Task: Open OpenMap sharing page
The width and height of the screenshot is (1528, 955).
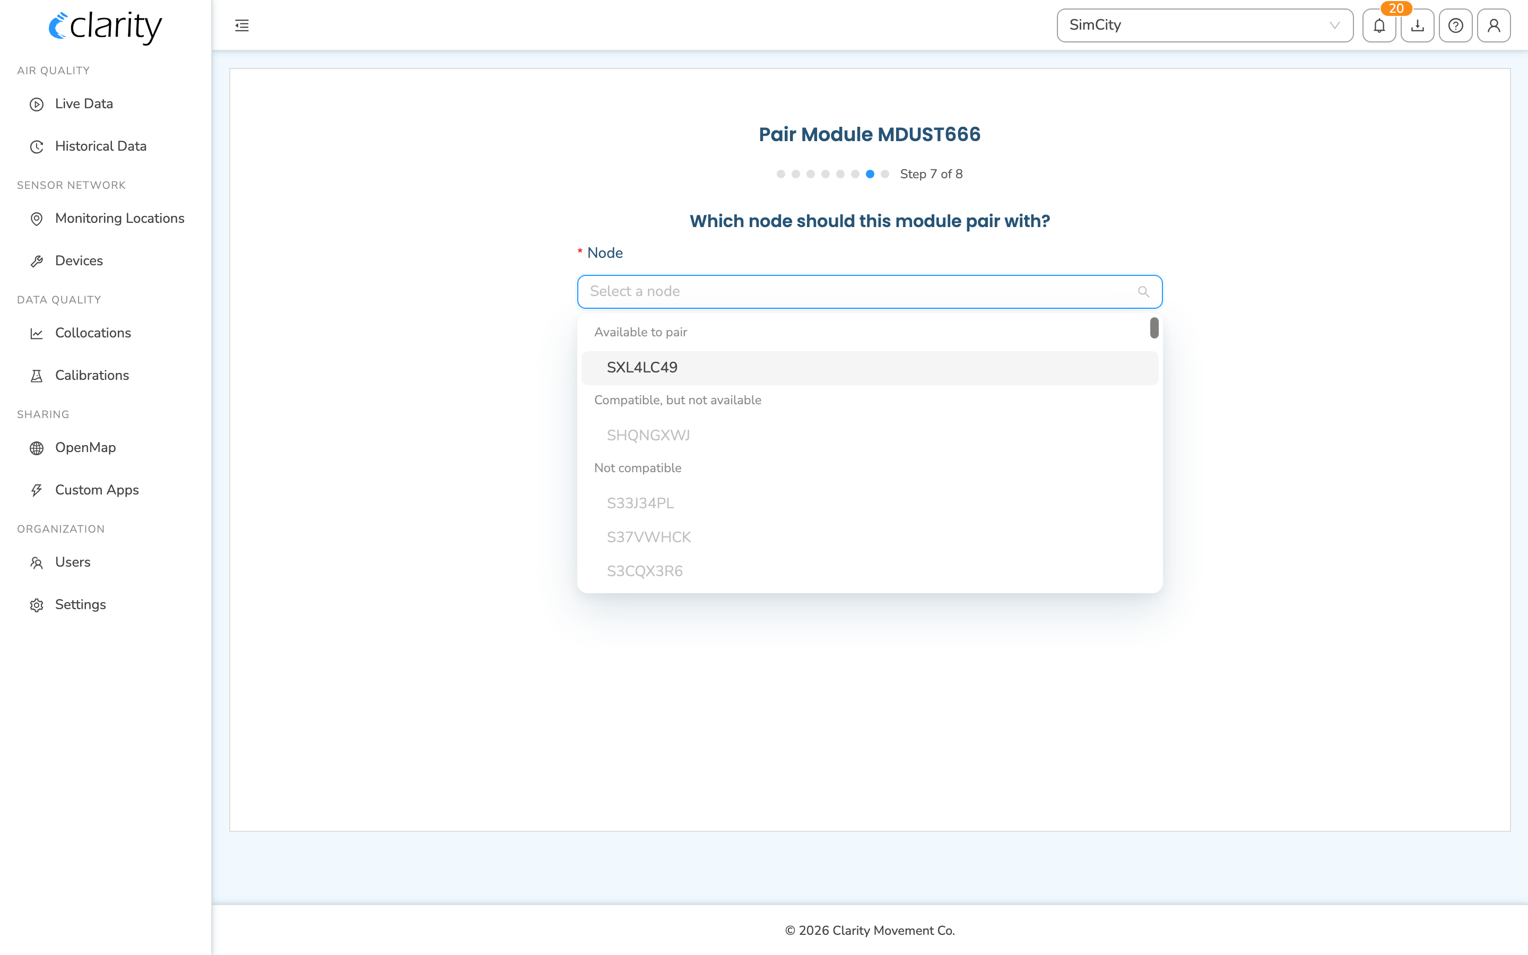Action: click(x=85, y=447)
